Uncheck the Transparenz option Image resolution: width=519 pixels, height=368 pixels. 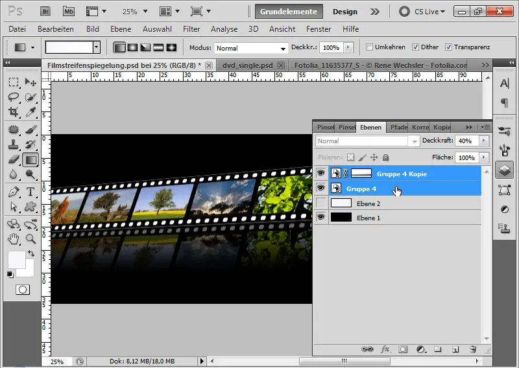point(448,47)
